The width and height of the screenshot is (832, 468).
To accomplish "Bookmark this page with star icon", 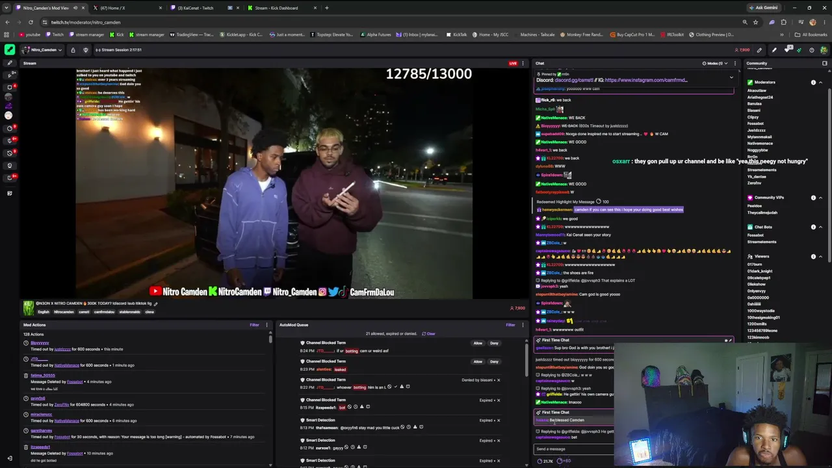I will click(755, 22).
